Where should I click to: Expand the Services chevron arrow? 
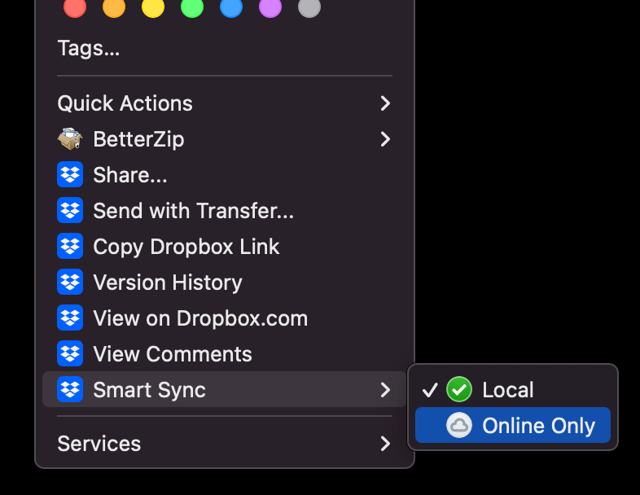coord(385,444)
